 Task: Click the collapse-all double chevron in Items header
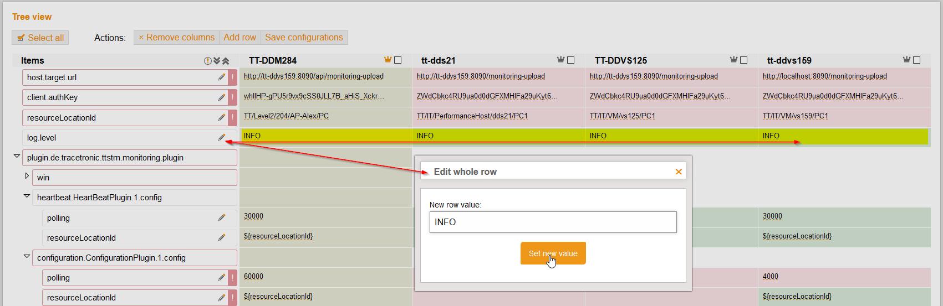tap(226, 61)
